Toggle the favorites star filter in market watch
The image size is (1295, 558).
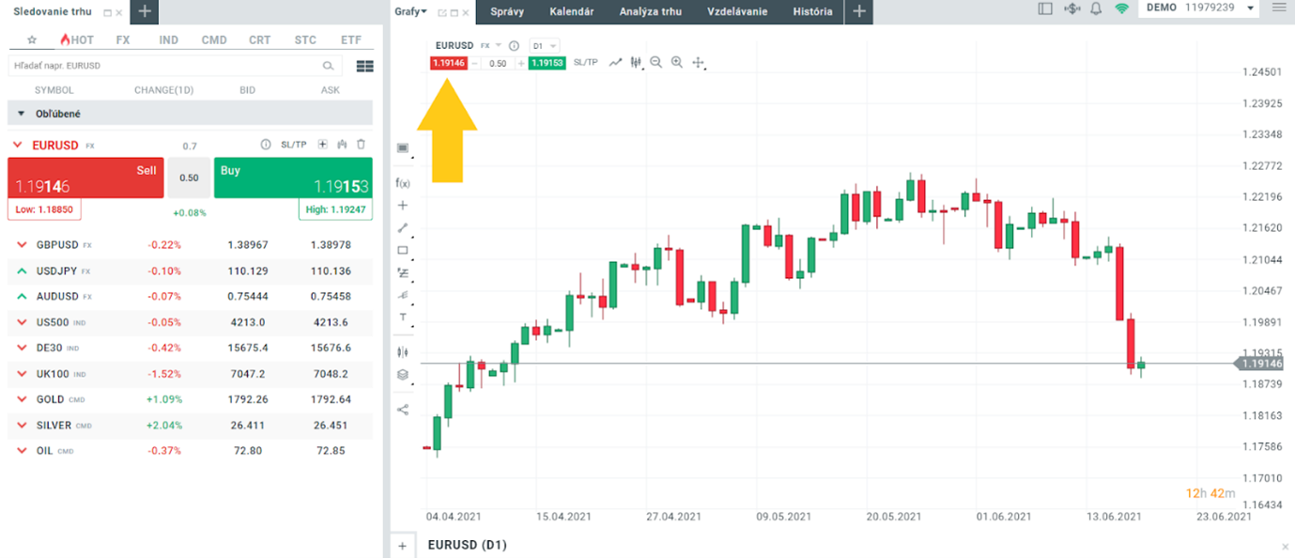(31, 39)
